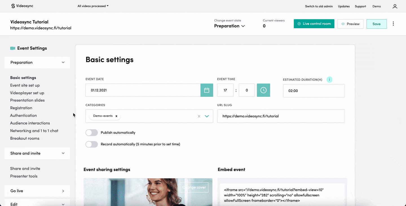Change event state via Preparation dropdown

coord(229,26)
